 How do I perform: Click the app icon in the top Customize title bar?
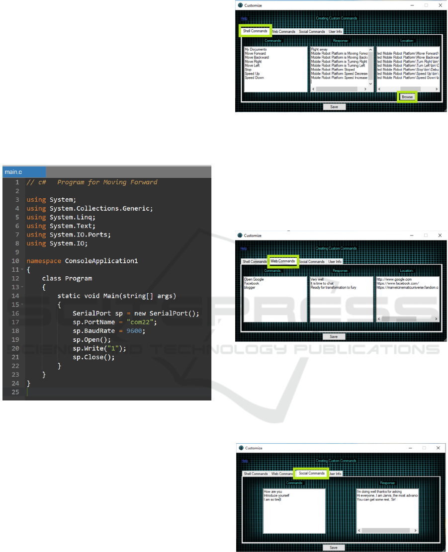(x=240, y=5)
